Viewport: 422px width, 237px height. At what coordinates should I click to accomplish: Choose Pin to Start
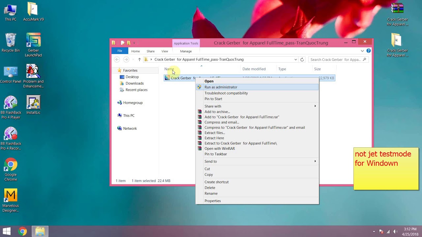(x=257, y=99)
